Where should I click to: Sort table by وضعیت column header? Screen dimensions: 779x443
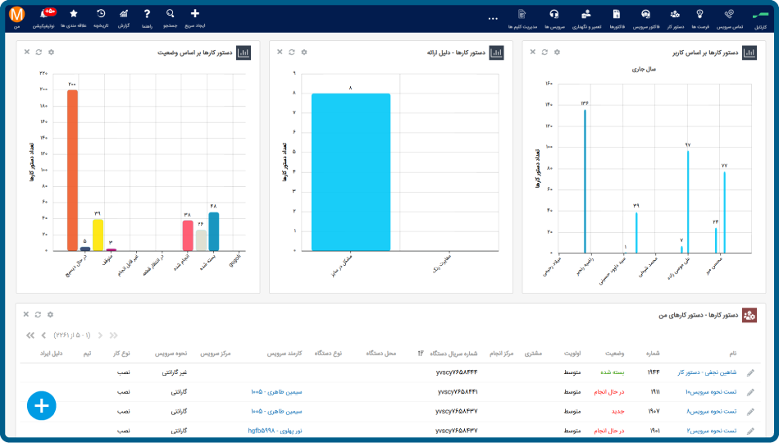tap(614, 354)
